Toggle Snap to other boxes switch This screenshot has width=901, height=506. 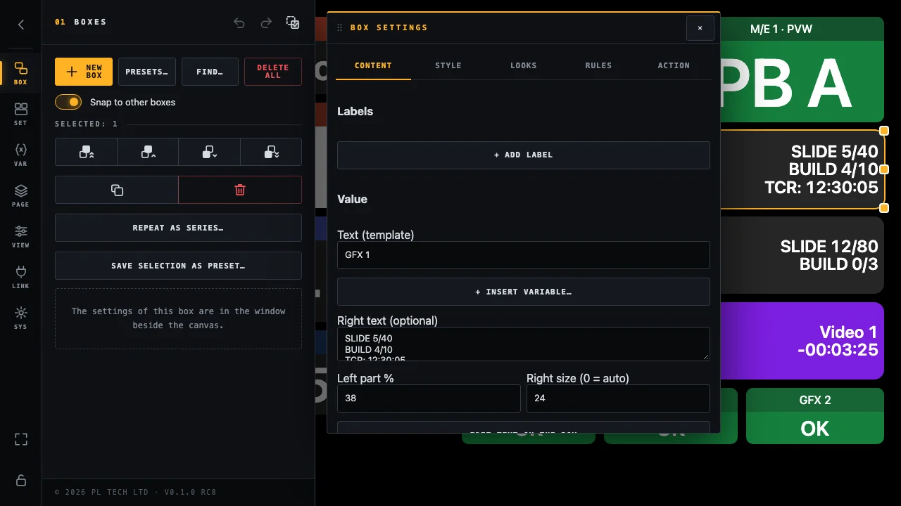tap(68, 102)
